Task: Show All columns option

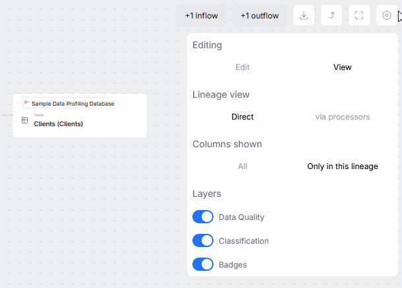Action: coord(243,166)
